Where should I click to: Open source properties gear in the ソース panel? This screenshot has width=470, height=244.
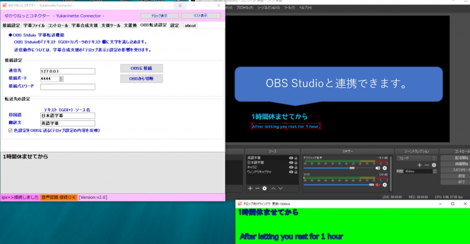(264, 189)
